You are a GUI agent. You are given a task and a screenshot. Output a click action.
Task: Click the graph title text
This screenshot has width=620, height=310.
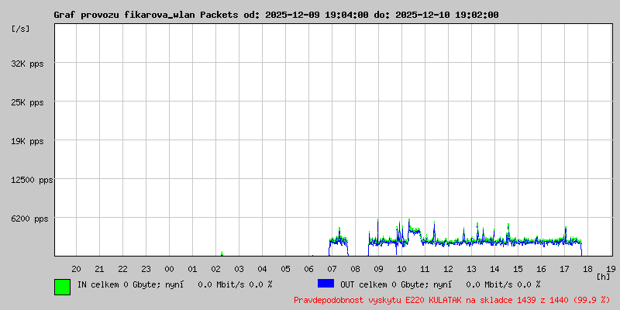(276, 15)
